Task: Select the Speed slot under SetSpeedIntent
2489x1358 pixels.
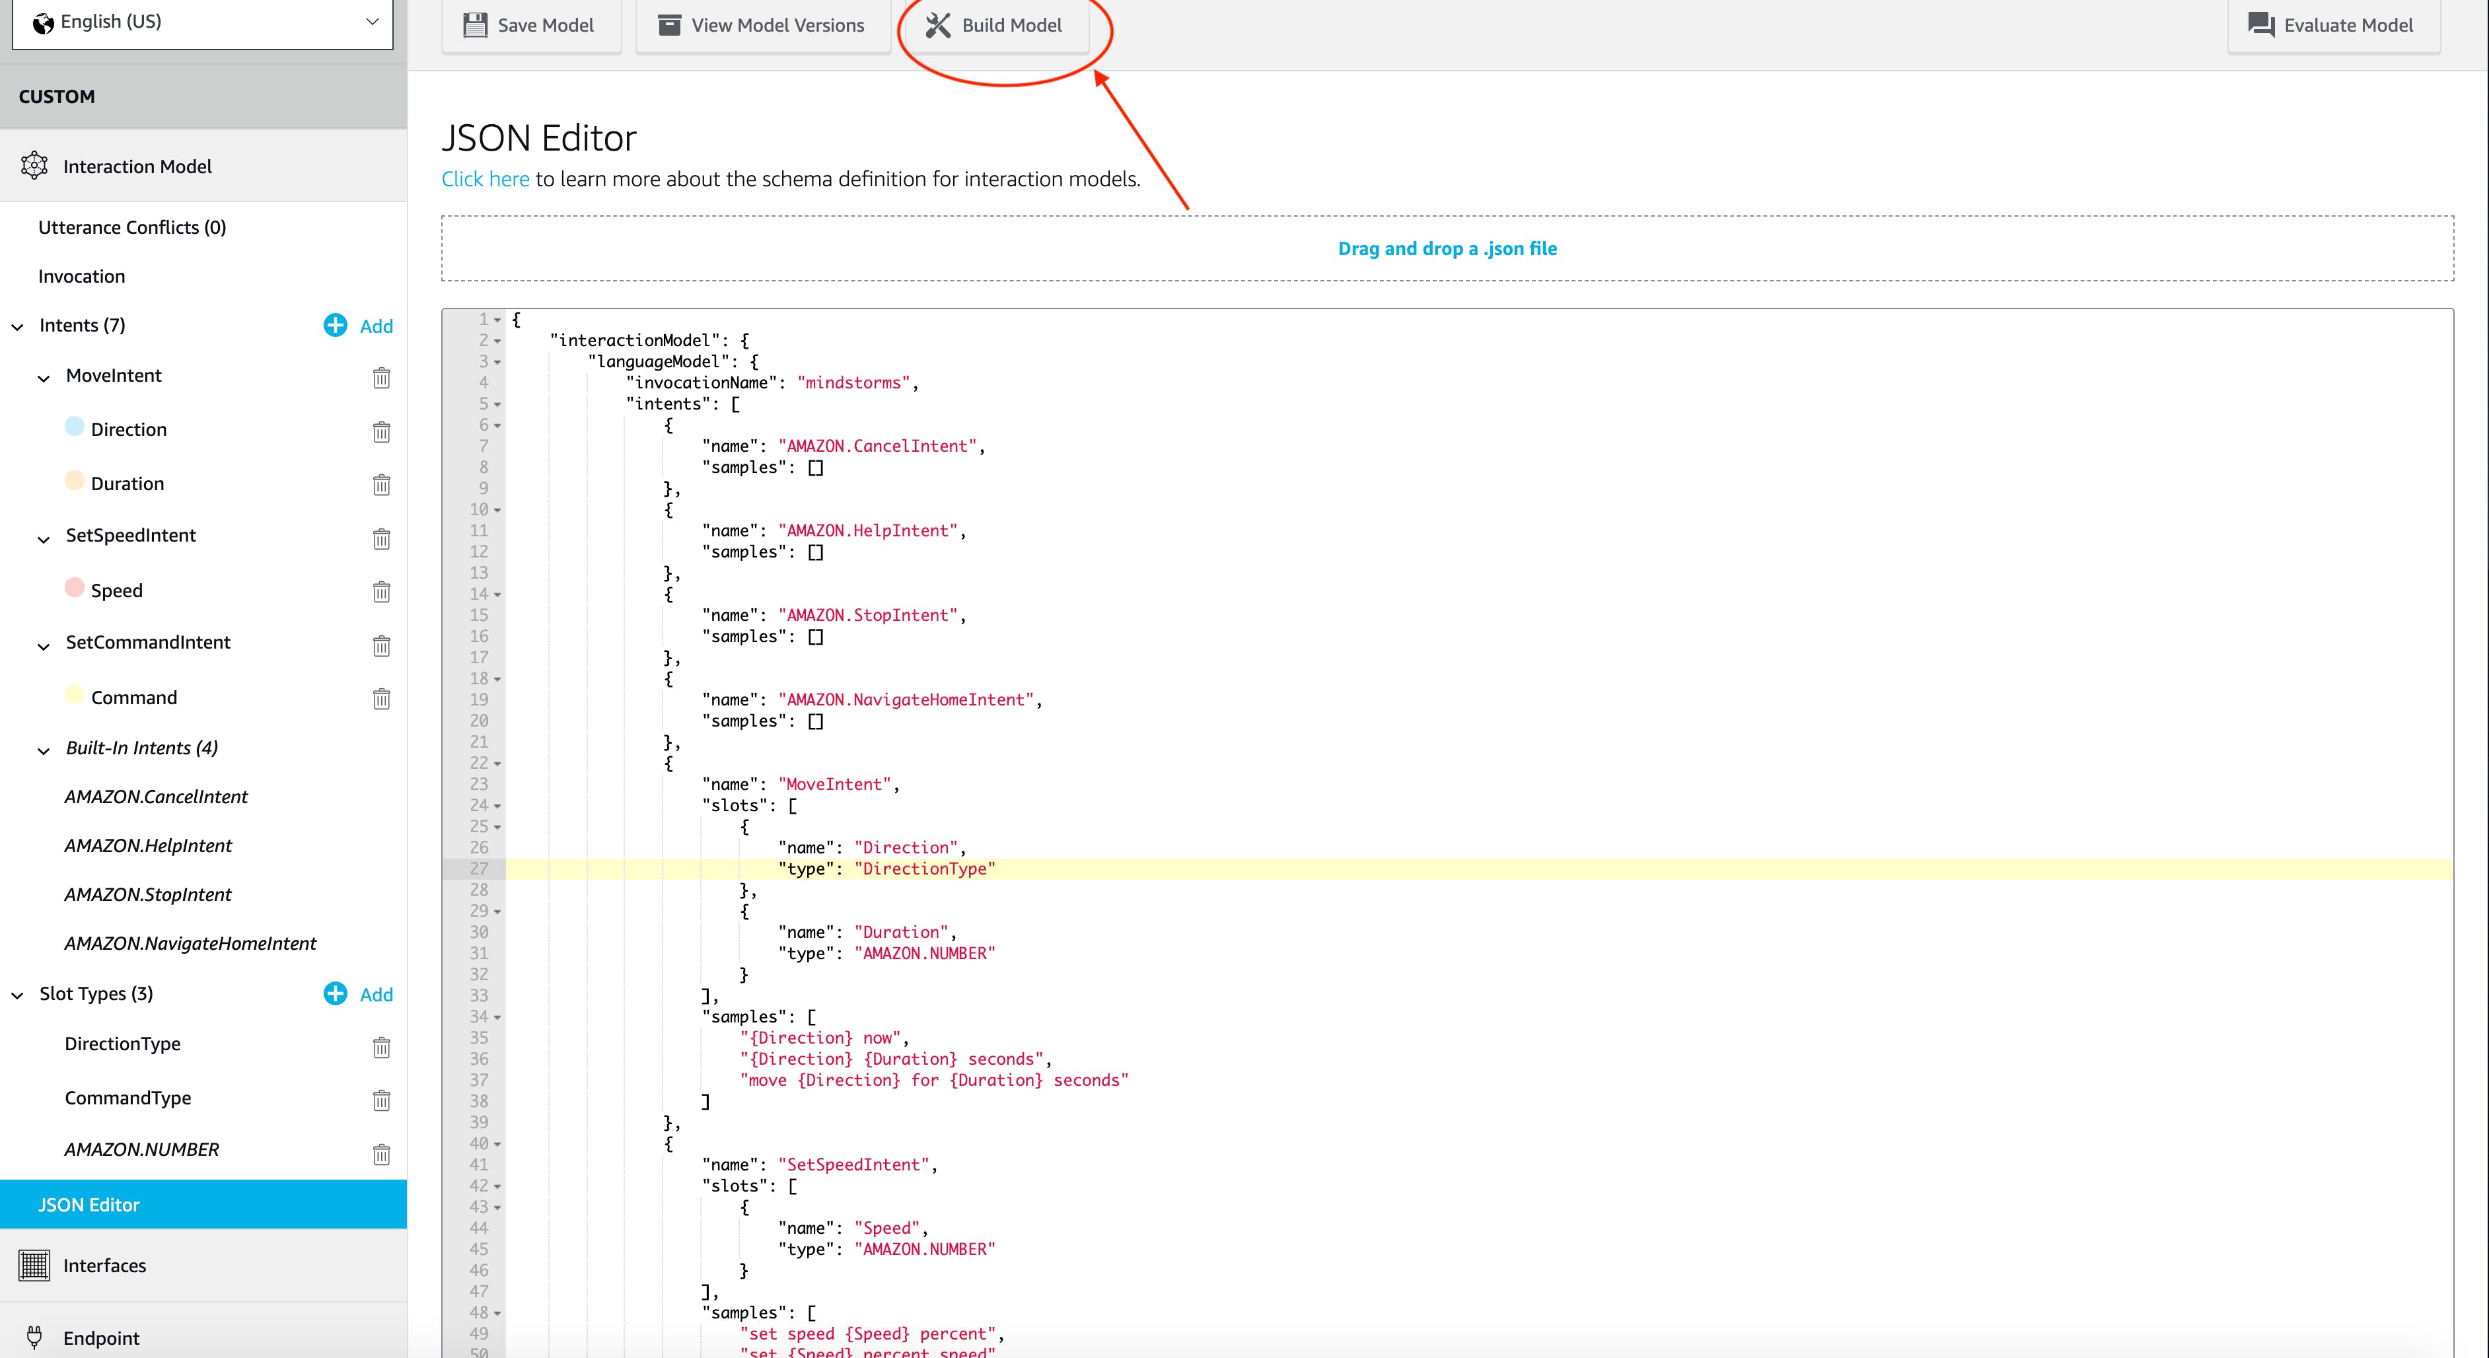Action: (x=117, y=590)
